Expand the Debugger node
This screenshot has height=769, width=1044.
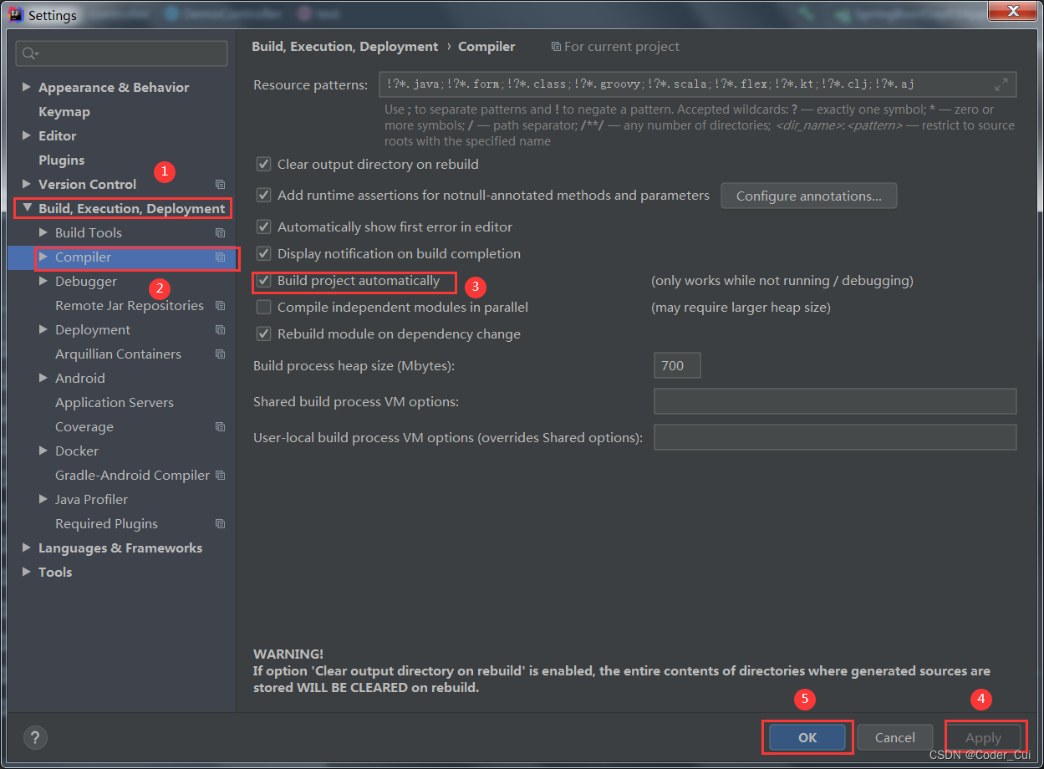pyautogui.click(x=43, y=281)
